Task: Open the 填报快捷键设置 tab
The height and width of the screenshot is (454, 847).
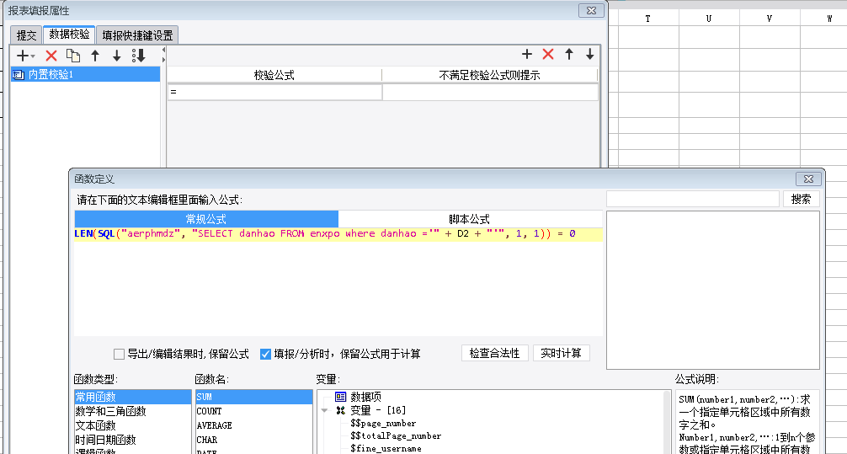Action: (137, 35)
